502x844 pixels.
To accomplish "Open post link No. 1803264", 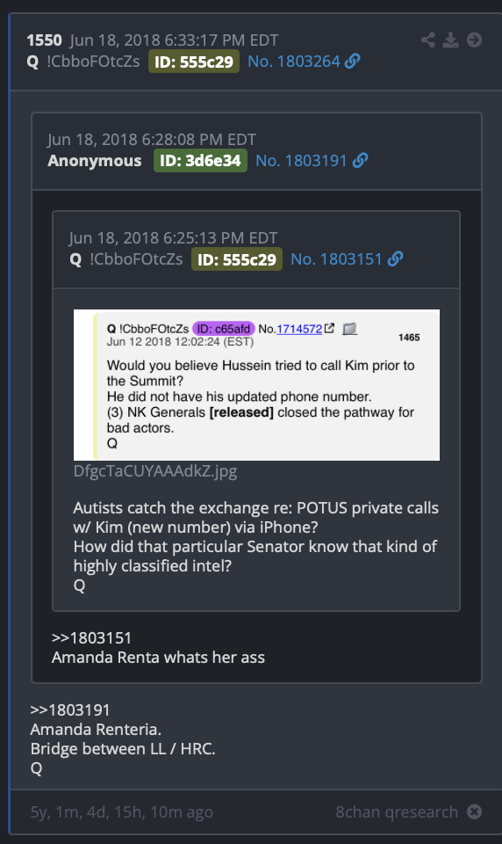I will (x=294, y=62).
